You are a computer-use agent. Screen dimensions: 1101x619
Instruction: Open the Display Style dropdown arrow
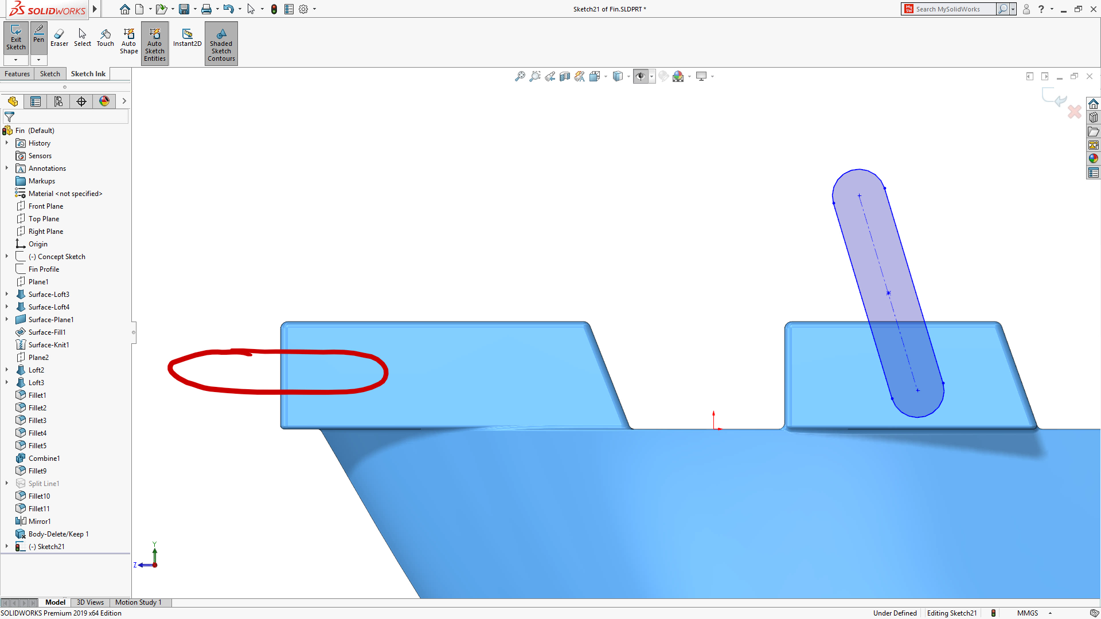point(628,76)
